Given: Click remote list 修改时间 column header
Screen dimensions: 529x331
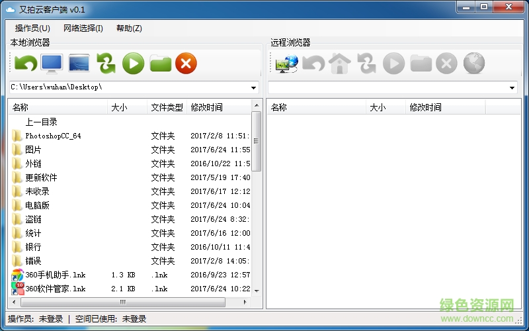Looking at the screenshot, I should tap(445, 107).
